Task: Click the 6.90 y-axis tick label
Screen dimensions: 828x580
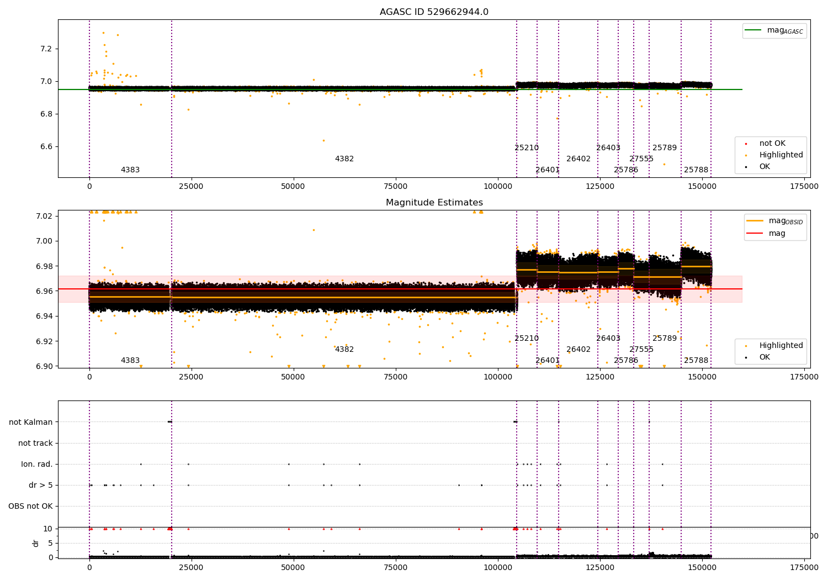Action: click(44, 366)
